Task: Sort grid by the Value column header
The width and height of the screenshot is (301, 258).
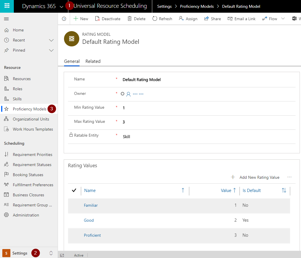Action: [x=226, y=190]
